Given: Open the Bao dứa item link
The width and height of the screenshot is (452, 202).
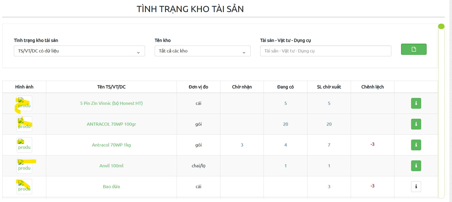Looking at the screenshot, I should (x=111, y=187).
